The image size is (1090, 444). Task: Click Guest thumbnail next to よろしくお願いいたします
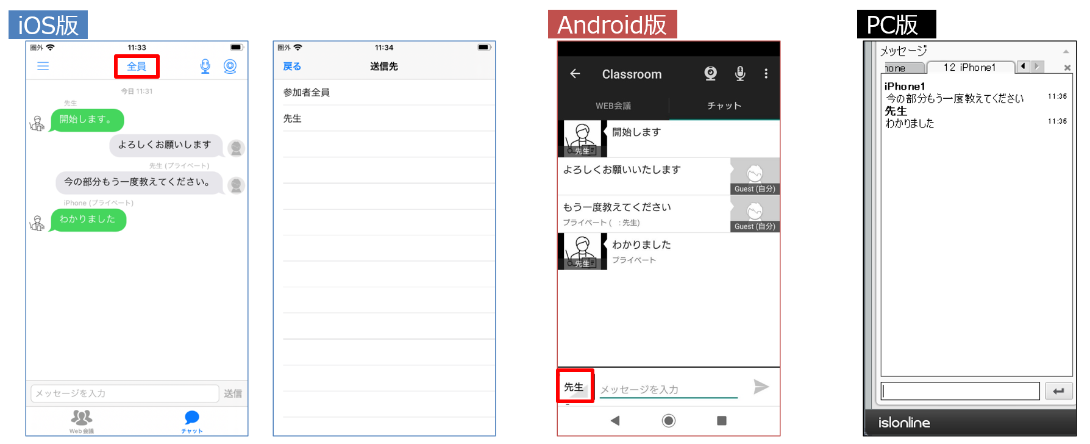(x=755, y=177)
